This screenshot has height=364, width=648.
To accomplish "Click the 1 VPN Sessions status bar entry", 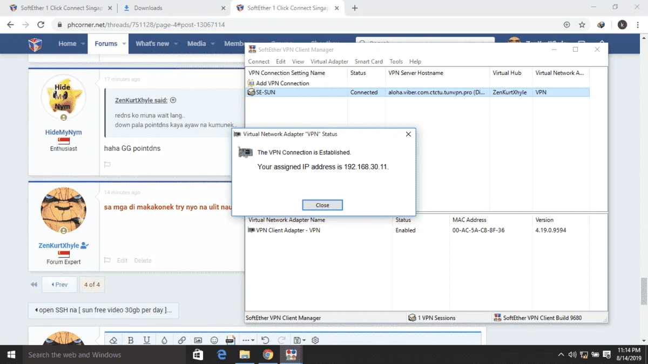I will click(432, 318).
